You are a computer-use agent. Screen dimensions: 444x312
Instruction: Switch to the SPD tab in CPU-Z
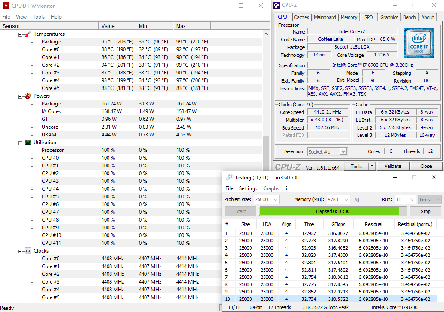(369, 17)
